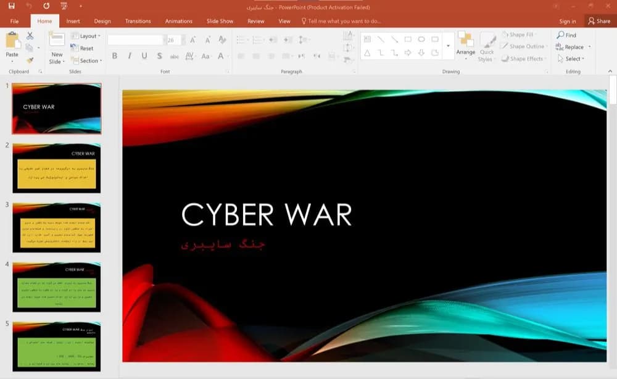
Task: Switch to the Review tab
Action: 256,21
